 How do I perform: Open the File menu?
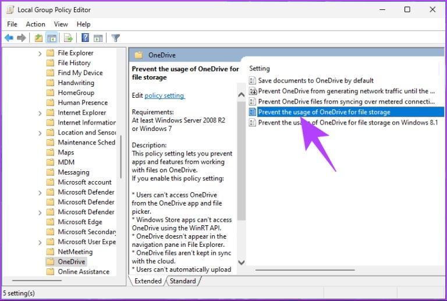[x=12, y=24]
